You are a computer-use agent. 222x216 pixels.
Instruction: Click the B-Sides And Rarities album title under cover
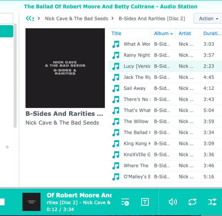[64, 114]
